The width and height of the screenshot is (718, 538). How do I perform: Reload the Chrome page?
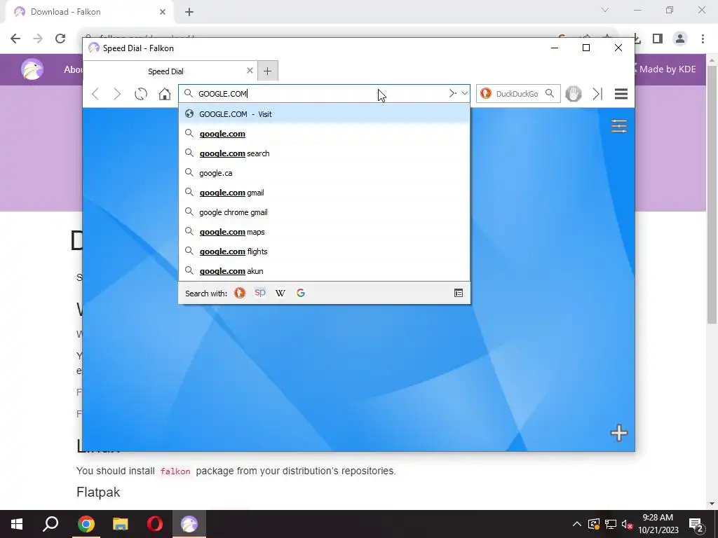(x=60, y=39)
